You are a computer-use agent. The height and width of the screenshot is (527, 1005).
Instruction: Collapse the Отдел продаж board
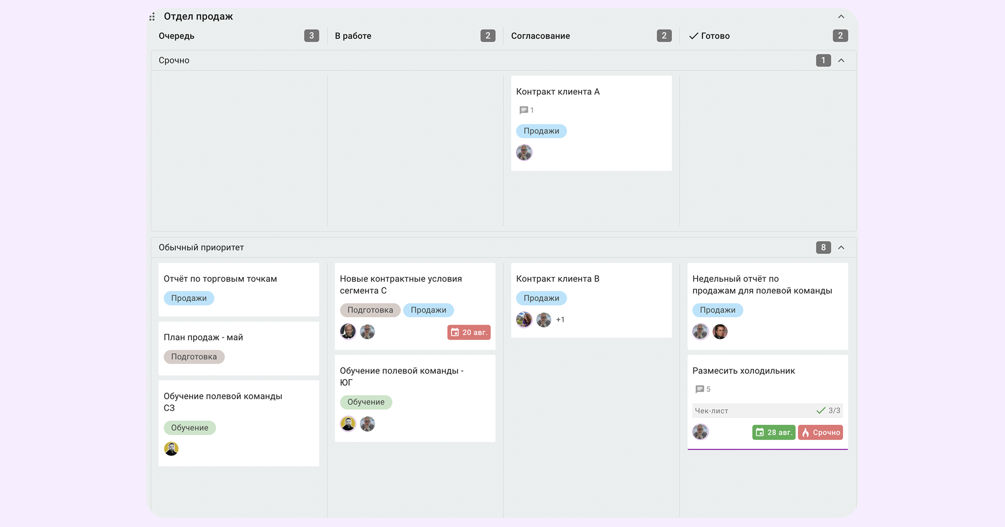click(x=841, y=17)
